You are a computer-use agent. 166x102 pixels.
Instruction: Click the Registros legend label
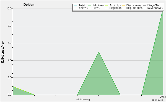pos(115,8)
